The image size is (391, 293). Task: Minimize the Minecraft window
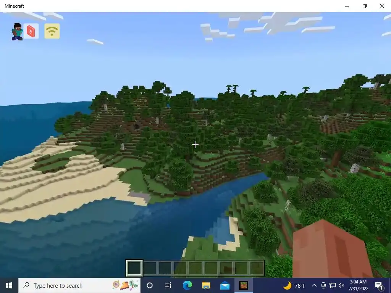[x=347, y=6]
